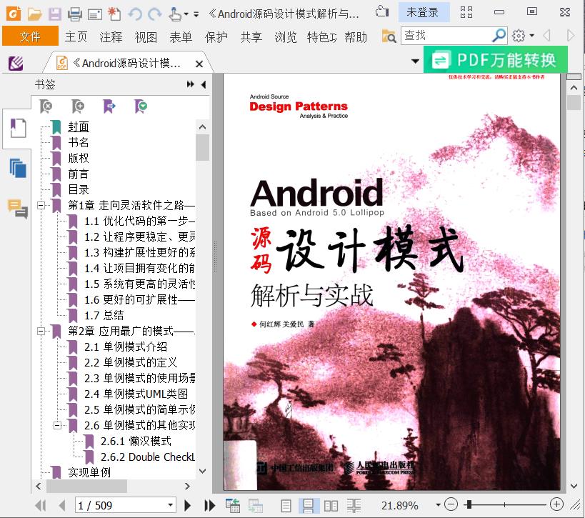585x518 pixels.
Task: Select the hand tool icon
Action: (174, 14)
